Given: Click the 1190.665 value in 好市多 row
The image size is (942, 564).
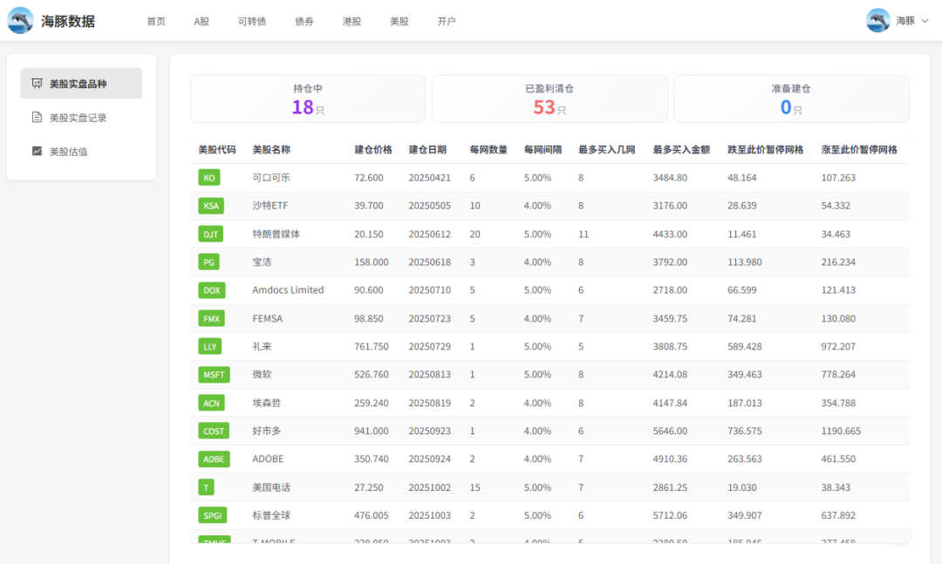Looking at the screenshot, I should 841,431.
